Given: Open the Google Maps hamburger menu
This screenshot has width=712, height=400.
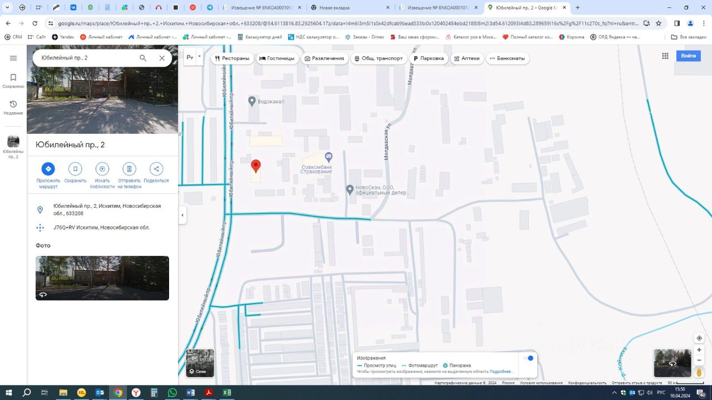Looking at the screenshot, I should [13, 58].
